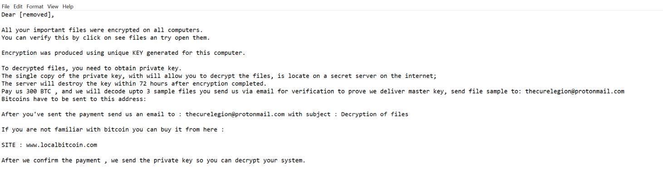Place cursor on the word "[removed]"
The image size is (663, 183).
coord(36,14)
